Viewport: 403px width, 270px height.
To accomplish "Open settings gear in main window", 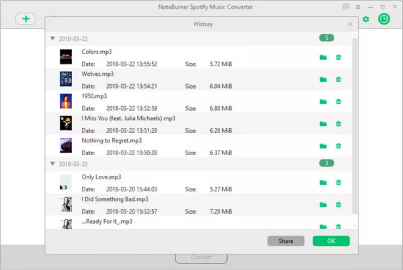I will click(366, 19).
